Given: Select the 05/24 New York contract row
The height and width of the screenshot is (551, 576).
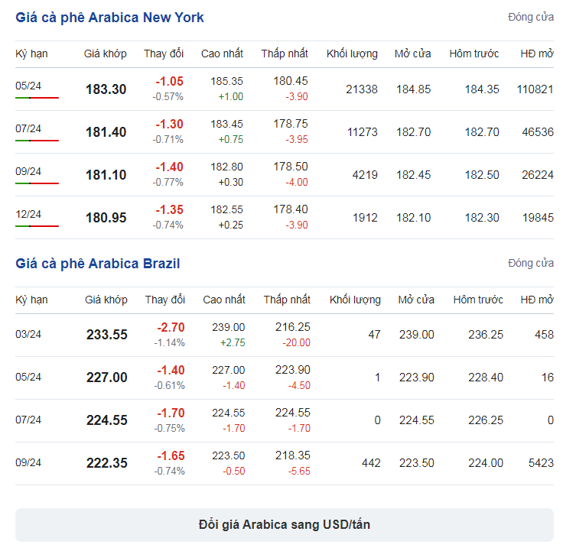Looking at the screenshot, I should coord(285,89).
